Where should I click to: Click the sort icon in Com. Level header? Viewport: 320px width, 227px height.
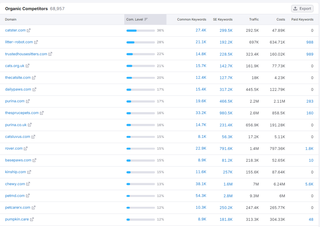[x=146, y=19]
